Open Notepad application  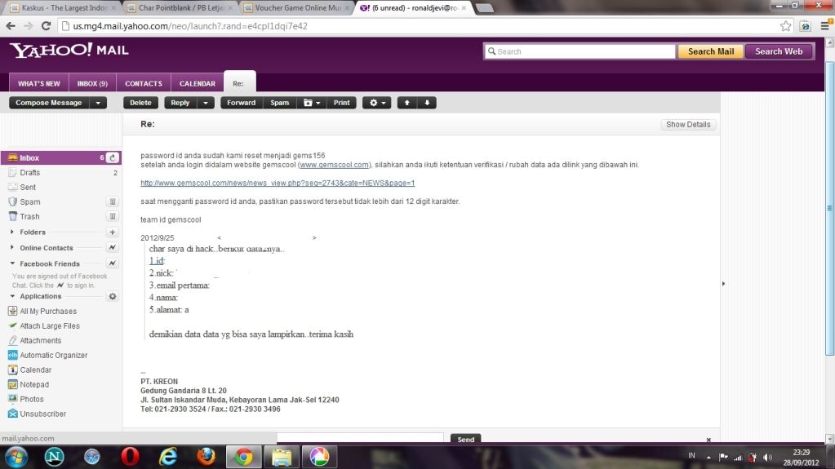click(34, 384)
